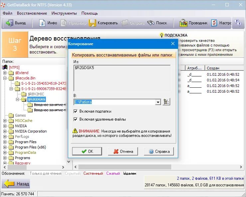Click the Память: 26 570 744 status text
The width and height of the screenshot is (246, 197).
(x=18, y=194)
